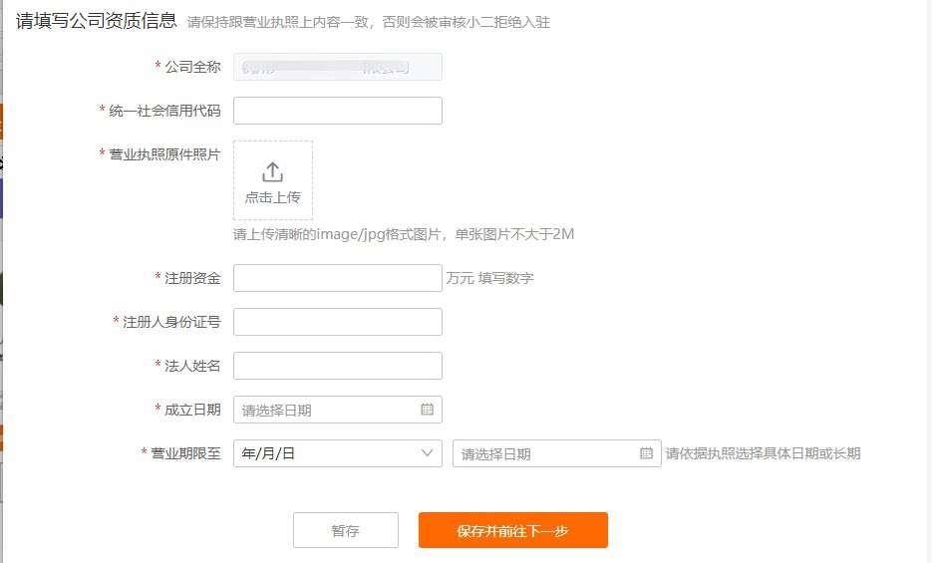This screenshot has width=932, height=563.
Task: Click into the 法人姓名 input
Action: point(337,366)
